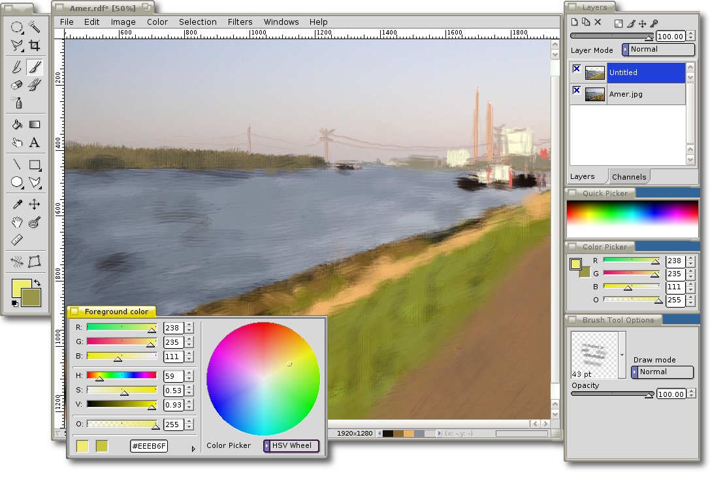
Task: Click the brush Opacity slider
Action: coord(612,394)
